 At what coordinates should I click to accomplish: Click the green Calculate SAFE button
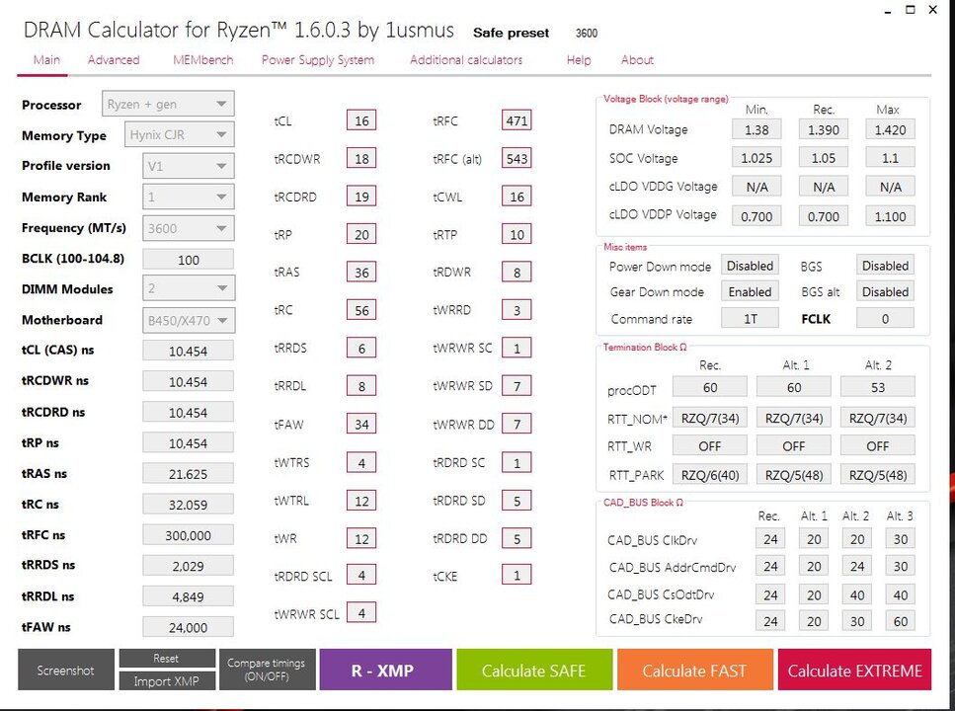click(534, 670)
